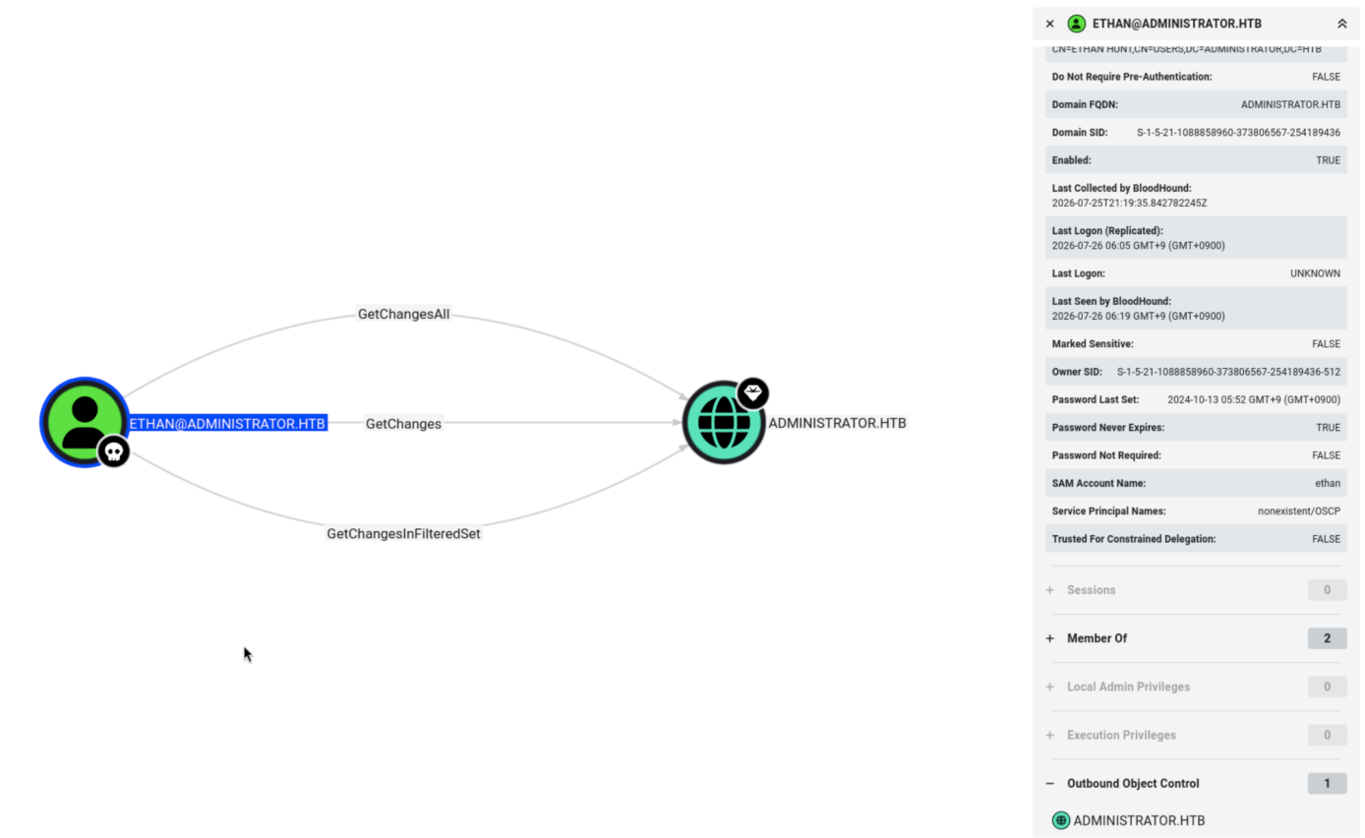The height and width of the screenshot is (838, 1365).
Task: Click the ADMINISTRATOR.HTB graph node label
Action: point(837,423)
